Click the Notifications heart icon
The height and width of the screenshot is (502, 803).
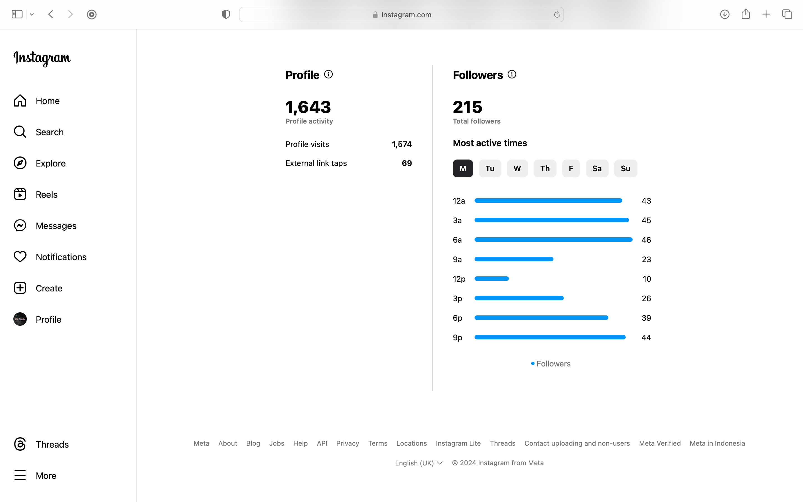coord(20,257)
